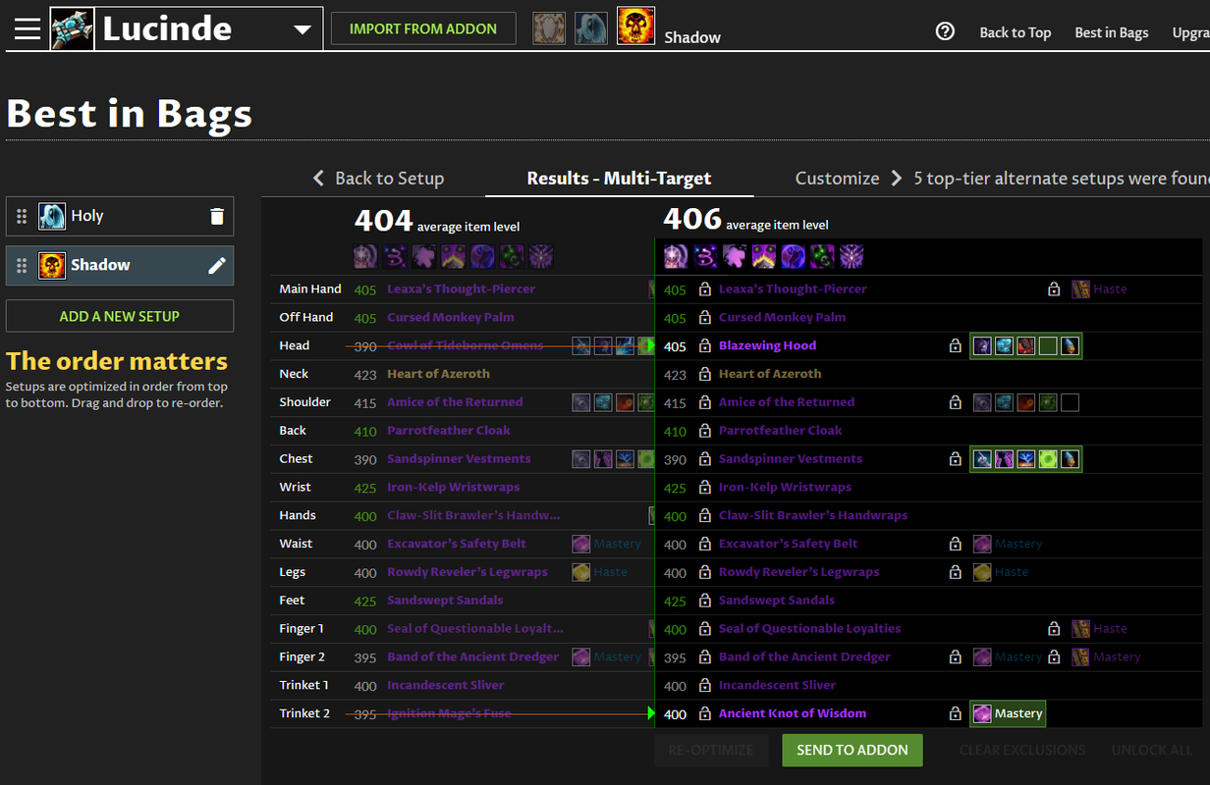
Task: Click the Ancient Knot of Wisdom link
Action: point(793,713)
